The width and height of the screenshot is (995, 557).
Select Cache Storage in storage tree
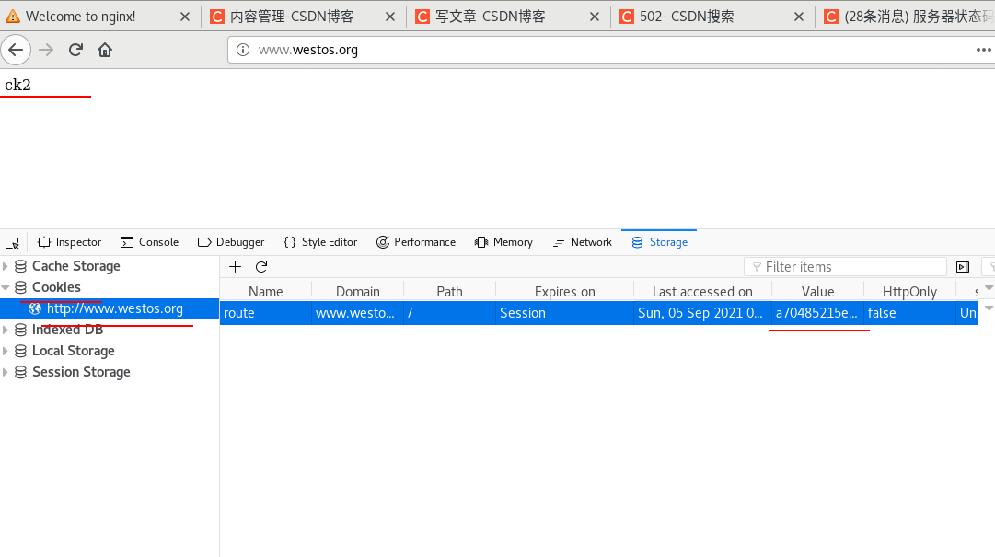(x=76, y=266)
